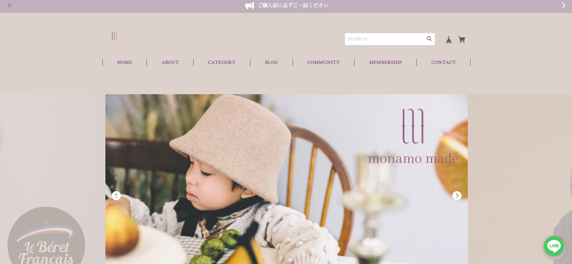
Task: Expand the CATEGORY menu
Action: point(222,62)
